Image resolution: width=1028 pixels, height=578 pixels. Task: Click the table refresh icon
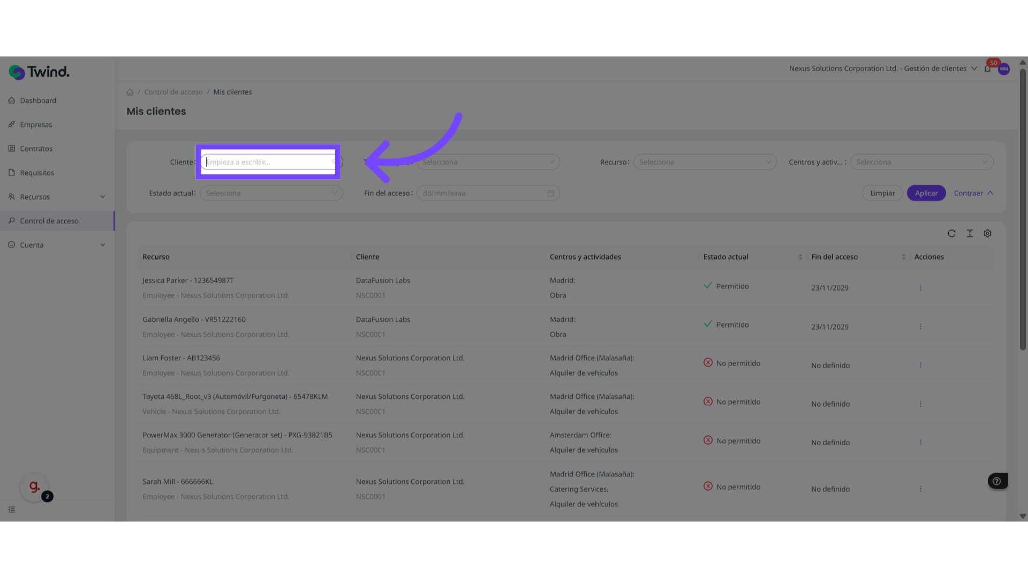tap(951, 233)
